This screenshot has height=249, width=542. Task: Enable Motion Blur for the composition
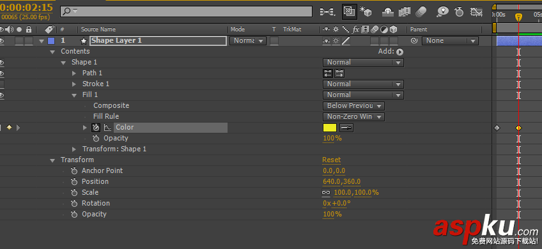(421, 12)
